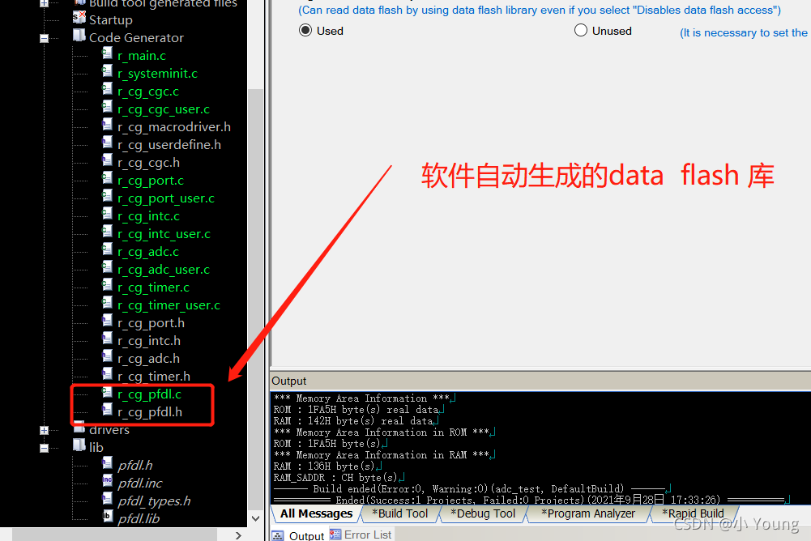Screen dimensions: 811x541
Task: Click the Output panel title bar
Action: pyautogui.click(x=540, y=381)
